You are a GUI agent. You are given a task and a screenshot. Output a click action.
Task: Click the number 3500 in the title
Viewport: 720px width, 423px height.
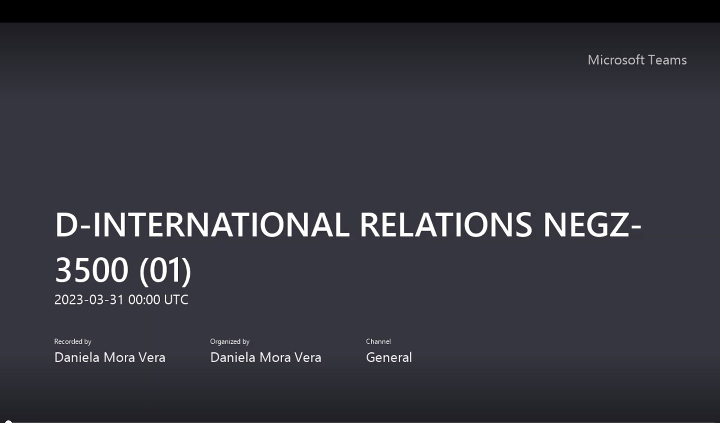click(x=91, y=270)
